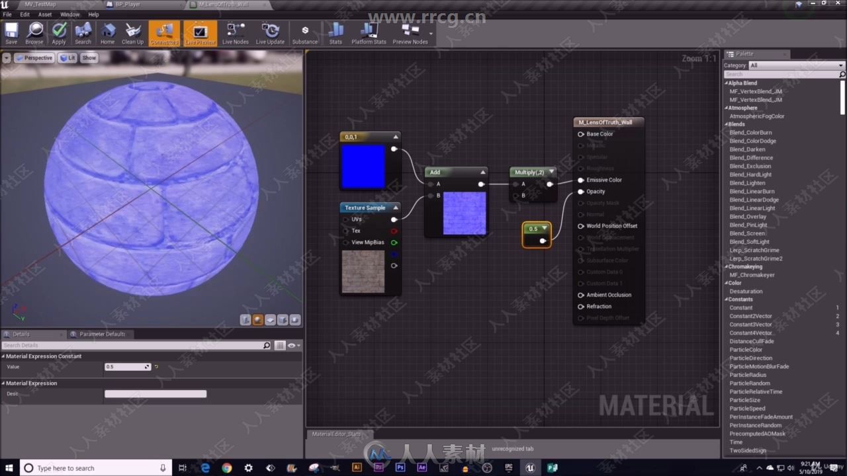Click the blue 0,0,1 color preview

point(363,167)
